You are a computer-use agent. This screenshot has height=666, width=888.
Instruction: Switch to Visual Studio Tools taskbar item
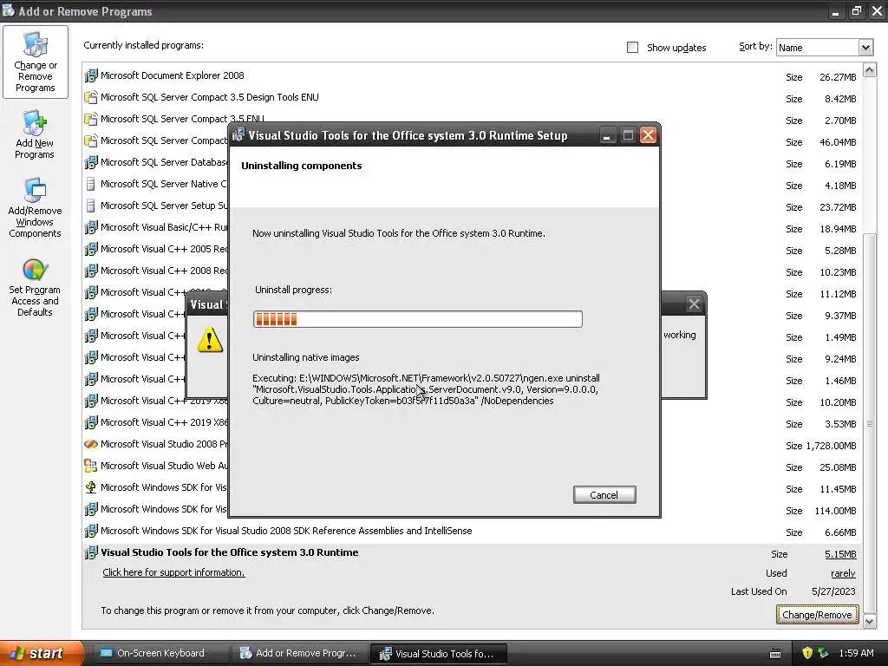438,654
